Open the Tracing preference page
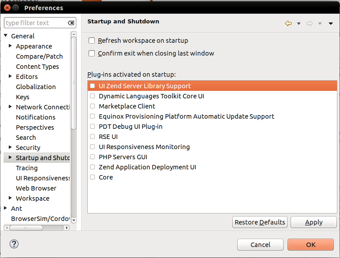Image resolution: width=340 pixels, height=258 pixels. click(26, 168)
